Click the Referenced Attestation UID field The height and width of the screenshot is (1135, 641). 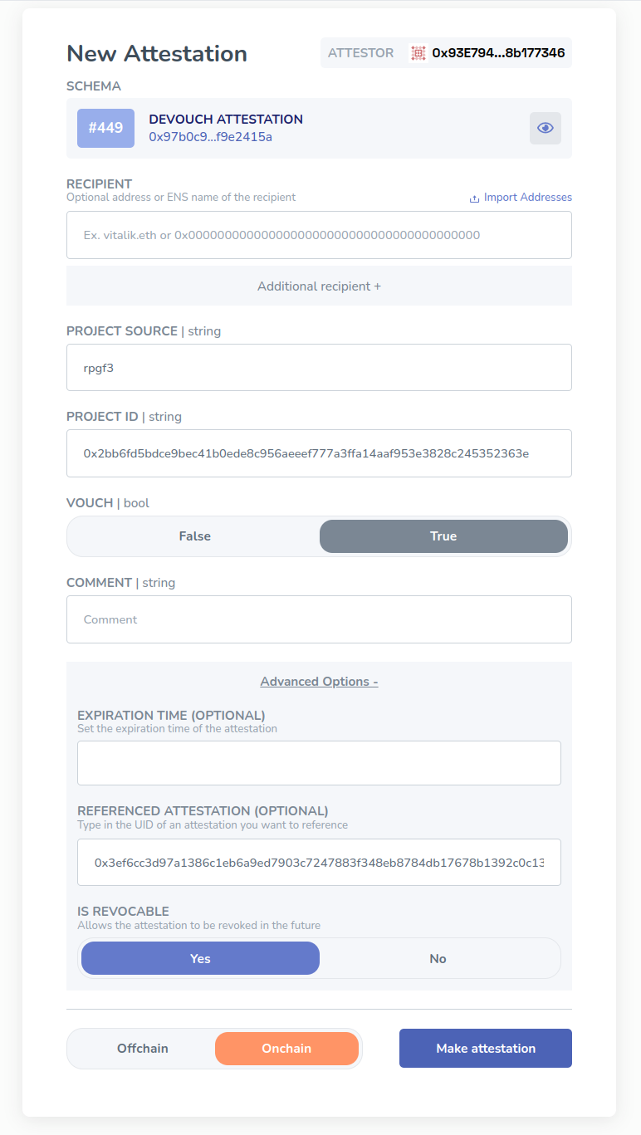tap(319, 863)
